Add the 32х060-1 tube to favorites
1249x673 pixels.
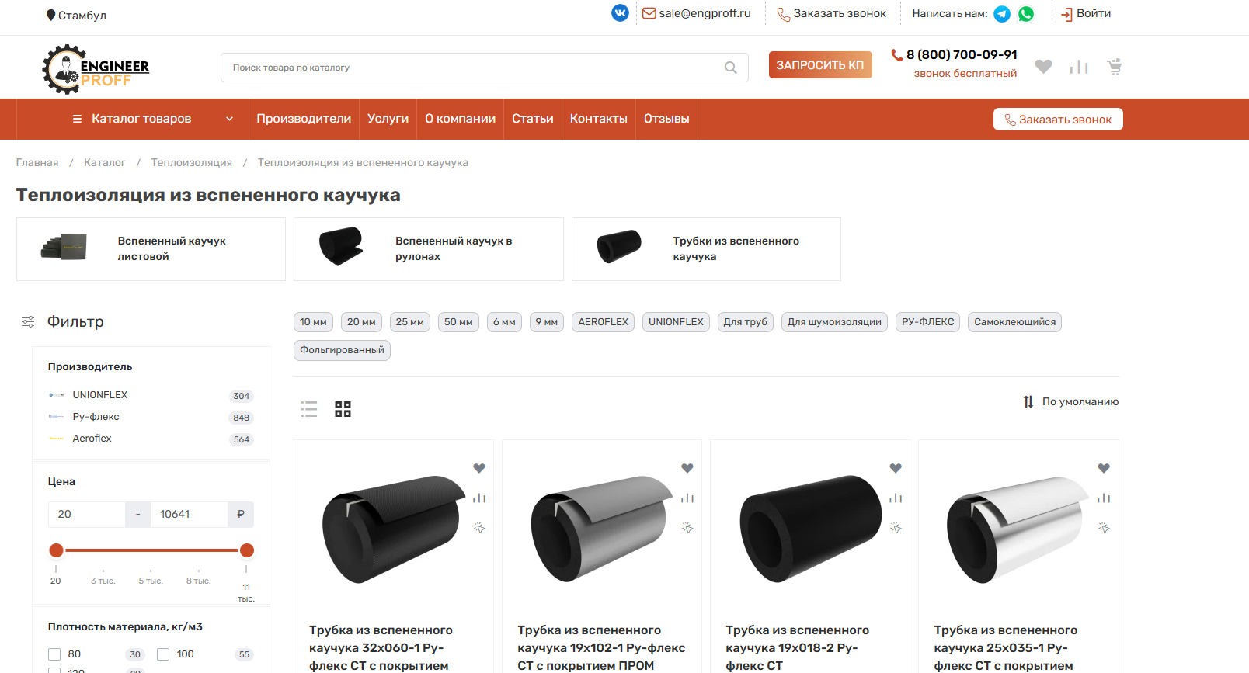tap(479, 468)
